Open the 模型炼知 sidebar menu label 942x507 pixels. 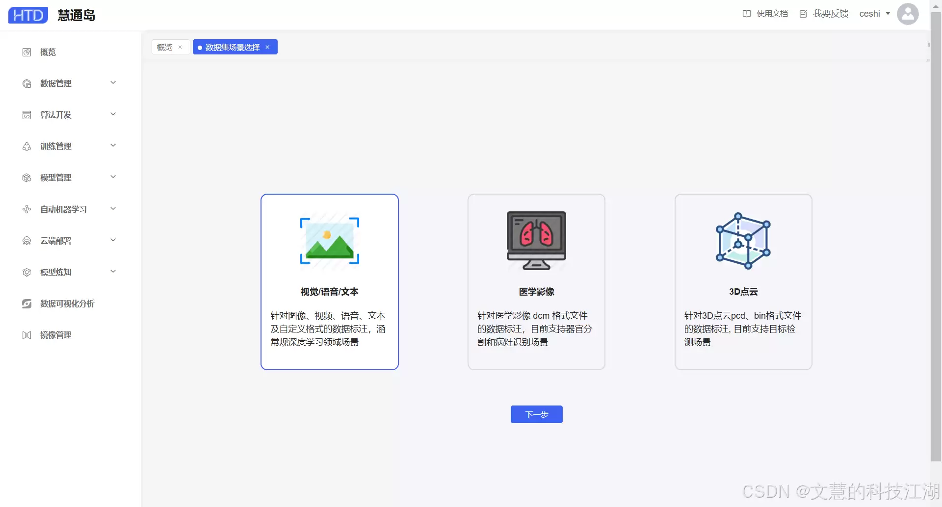tap(56, 272)
